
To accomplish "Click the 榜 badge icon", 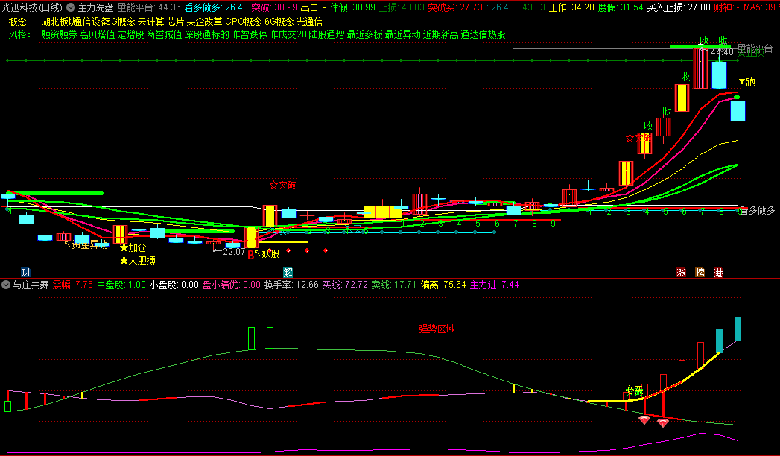I will coord(700,272).
